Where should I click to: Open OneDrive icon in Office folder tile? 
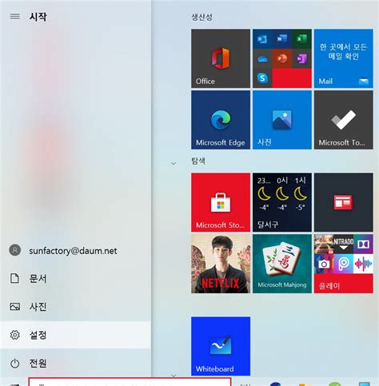262,58
